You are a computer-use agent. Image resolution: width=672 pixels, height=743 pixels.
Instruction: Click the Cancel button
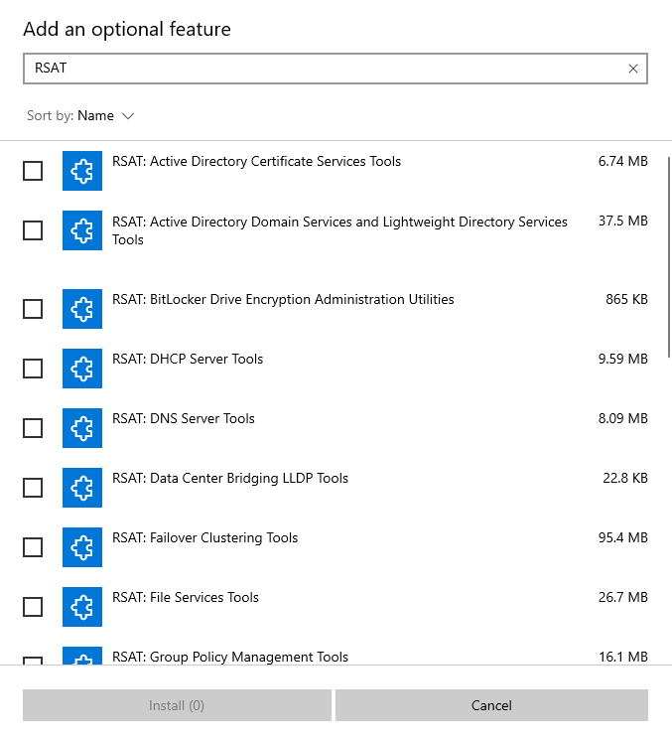tap(491, 705)
